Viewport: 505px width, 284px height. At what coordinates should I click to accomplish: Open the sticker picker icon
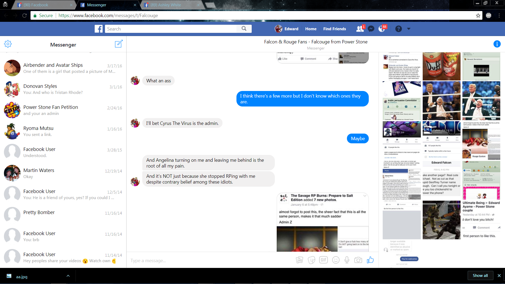pos(311,260)
